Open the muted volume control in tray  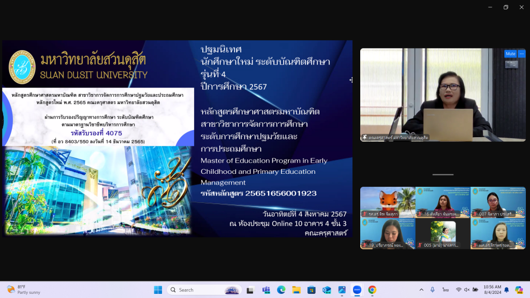pos(467,290)
